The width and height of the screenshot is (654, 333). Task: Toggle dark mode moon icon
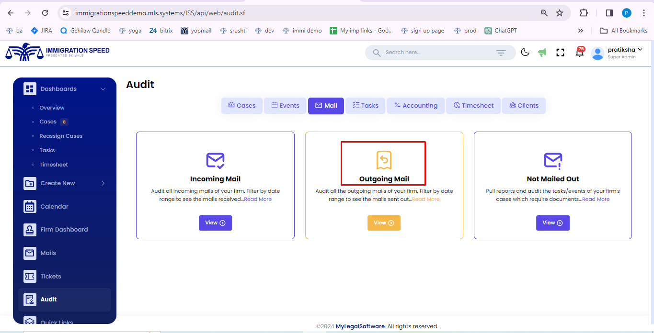(x=525, y=52)
